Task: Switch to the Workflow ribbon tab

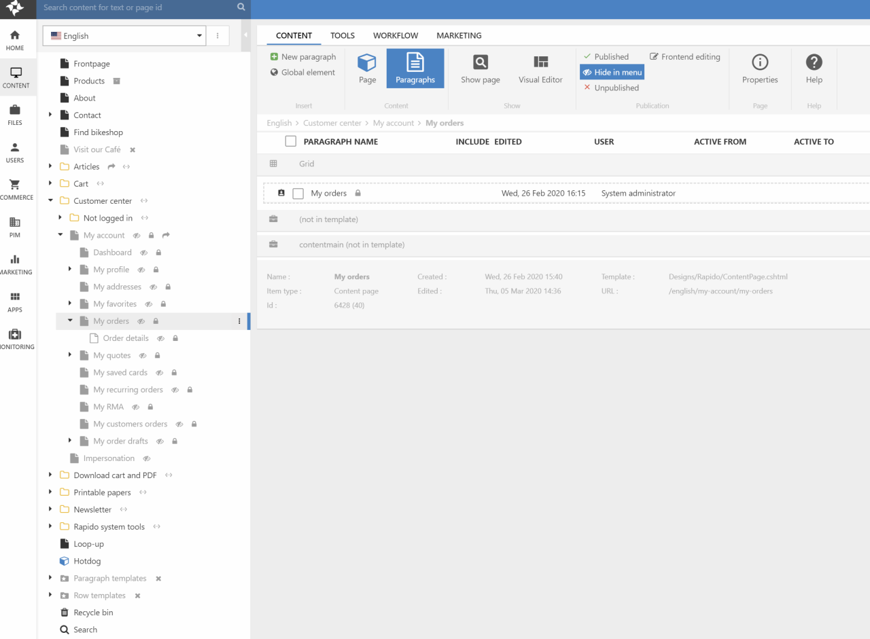Action: [x=396, y=35]
